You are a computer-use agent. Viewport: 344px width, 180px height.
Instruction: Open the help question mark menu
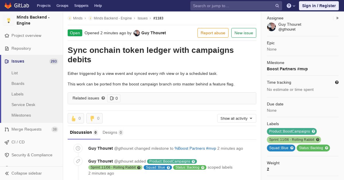pyautogui.click(x=291, y=6)
